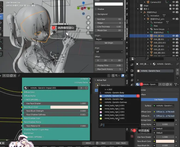Click the green Y axis gizmo handle
This screenshot has height=147, width=180.
point(78,8)
